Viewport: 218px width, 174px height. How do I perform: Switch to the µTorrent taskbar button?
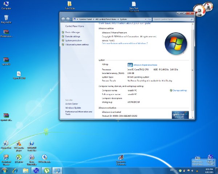(x=47, y=171)
